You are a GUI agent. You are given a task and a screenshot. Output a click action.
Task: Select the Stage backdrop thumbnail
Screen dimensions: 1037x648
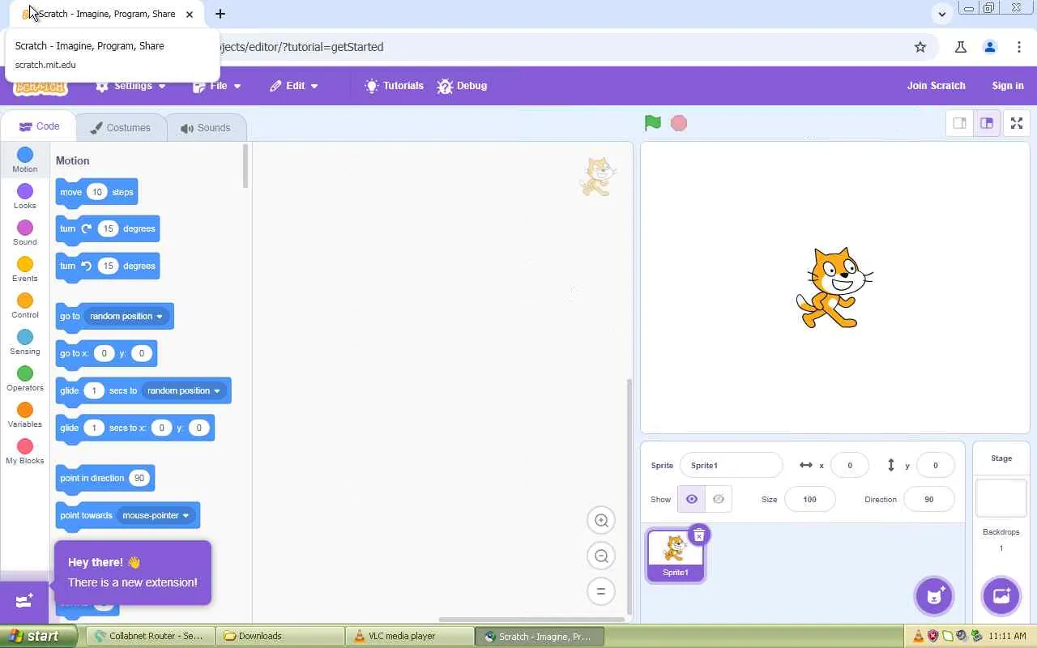pyautogui.click(x=1001, y=498)
